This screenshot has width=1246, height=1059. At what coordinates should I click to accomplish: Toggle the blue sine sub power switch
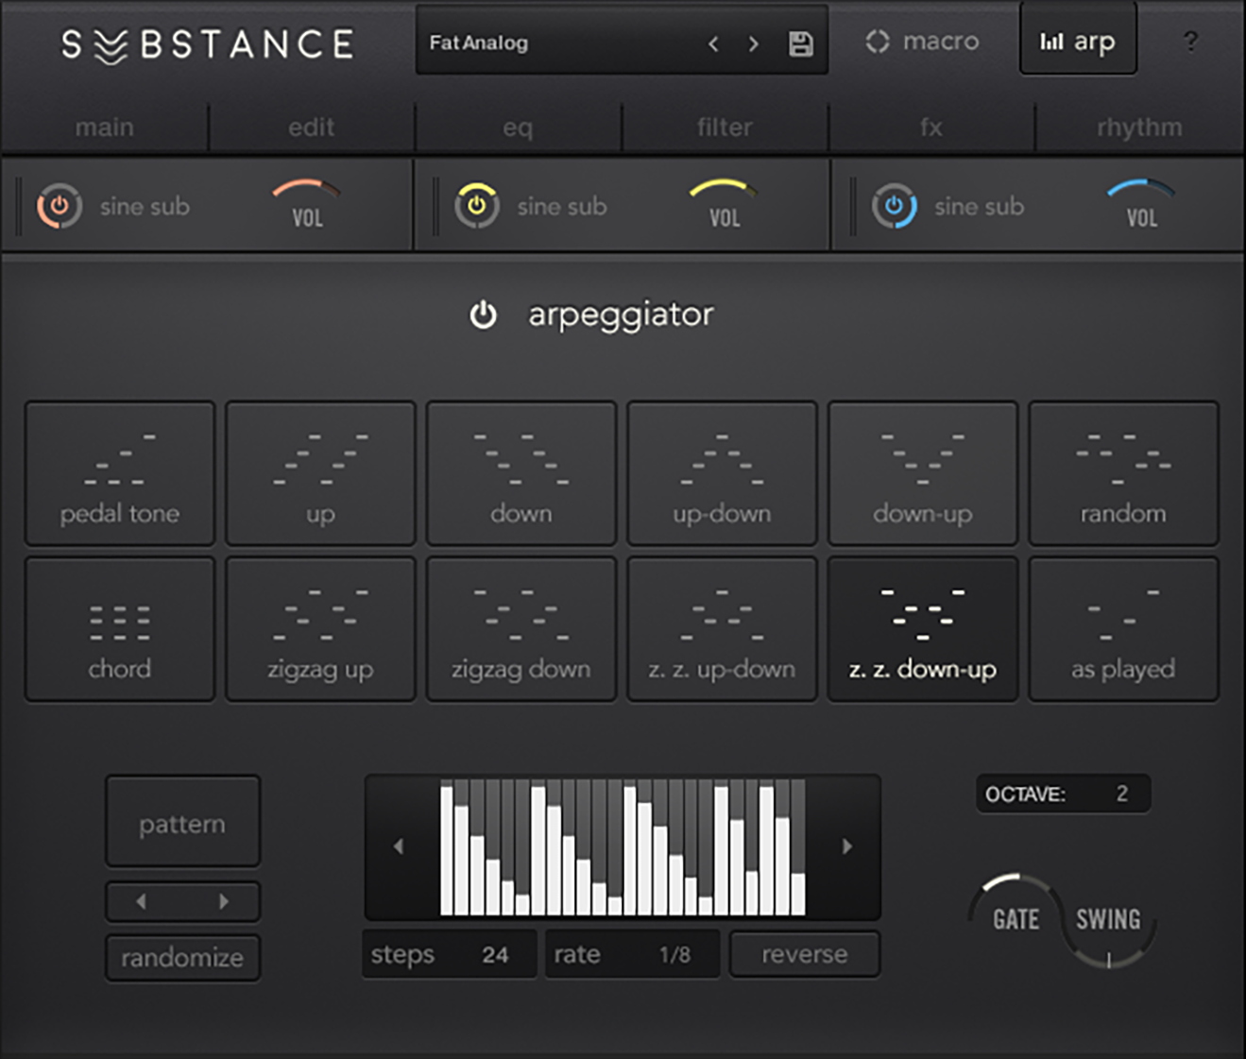894,206
